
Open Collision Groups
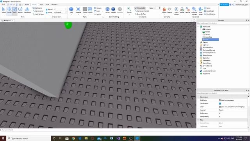tap(194, 11)
